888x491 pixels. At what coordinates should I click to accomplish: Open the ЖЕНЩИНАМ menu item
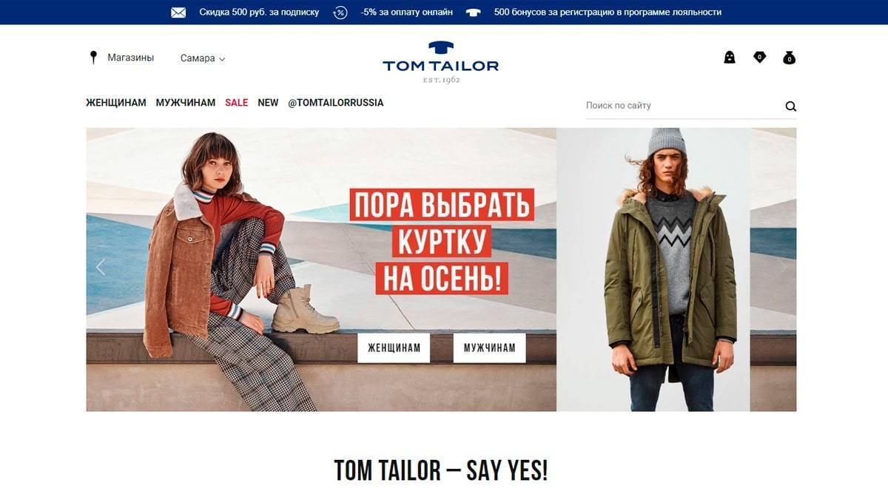[116, 103]
